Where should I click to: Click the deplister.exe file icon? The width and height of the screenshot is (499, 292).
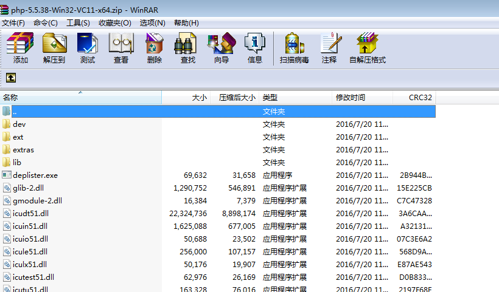(x=6, y=175)
